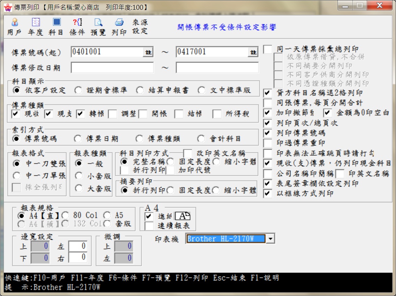Choose 中一刀單張 report format
The height and width of the screenshot is (296, 396).
(x=16, y=176)
